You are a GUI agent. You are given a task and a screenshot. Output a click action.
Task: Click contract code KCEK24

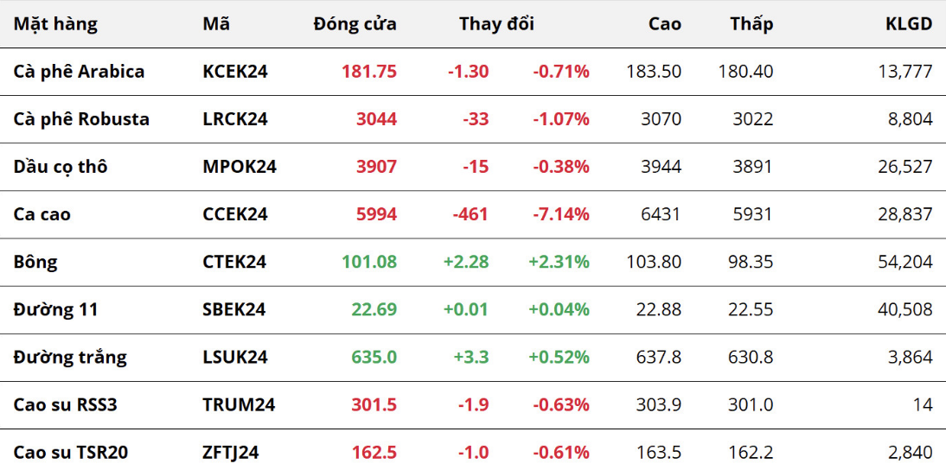click(x=235, y=72)
